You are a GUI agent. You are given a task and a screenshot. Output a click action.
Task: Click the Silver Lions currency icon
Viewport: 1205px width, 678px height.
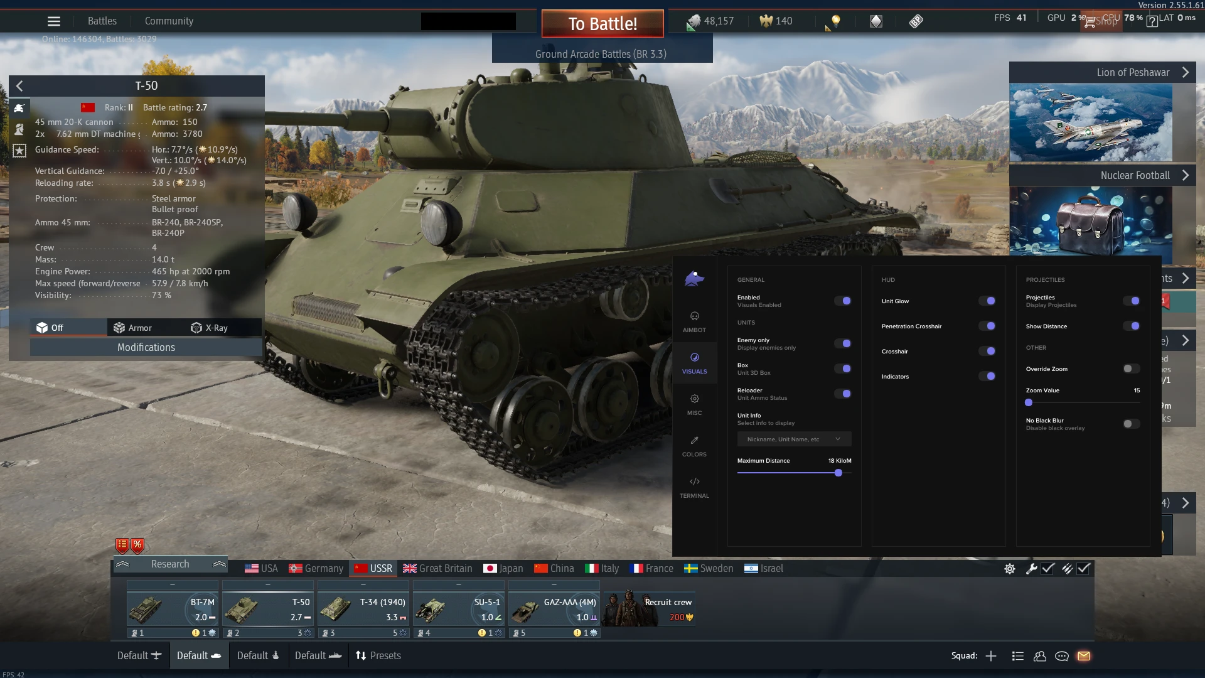[693, 22]
